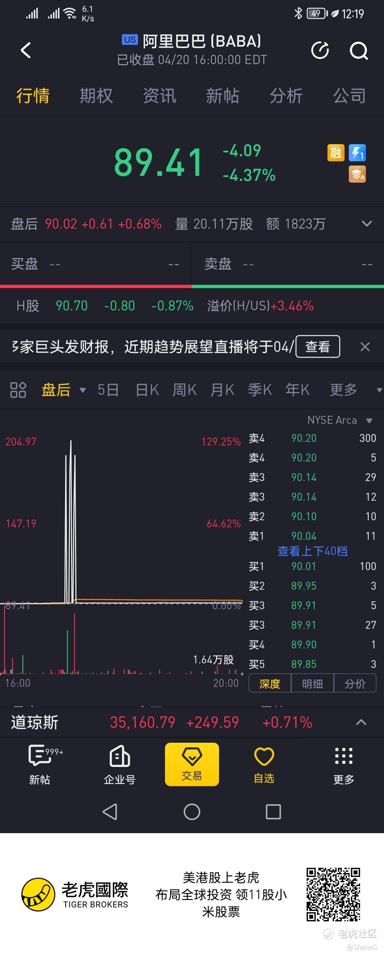Select the 周K chart period
384x956 pixels.
tap(184, 390)
